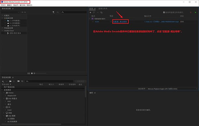This screenshot has height=126, width=199.
Task: Click the H.264 format link in queue
Action: (97, 22)
